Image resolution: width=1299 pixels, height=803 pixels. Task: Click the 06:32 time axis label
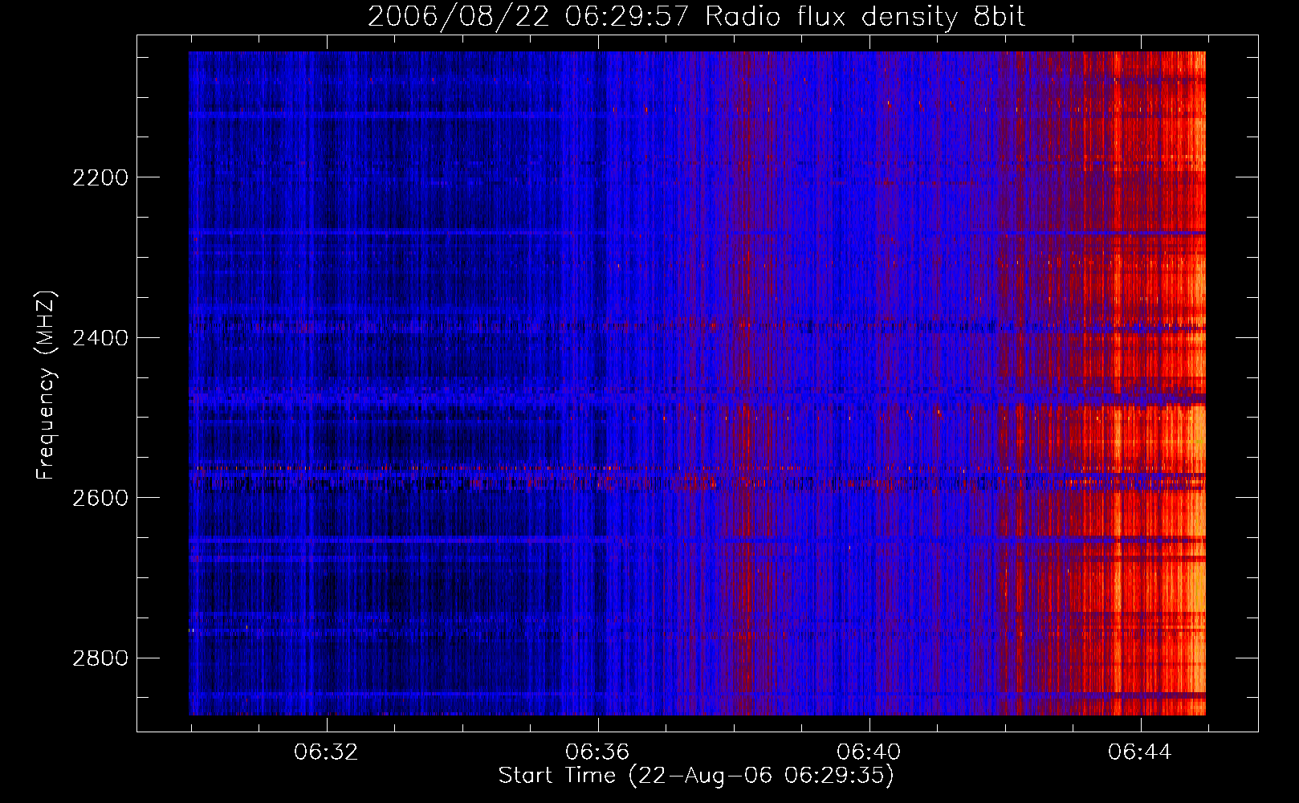coord(326,752)
